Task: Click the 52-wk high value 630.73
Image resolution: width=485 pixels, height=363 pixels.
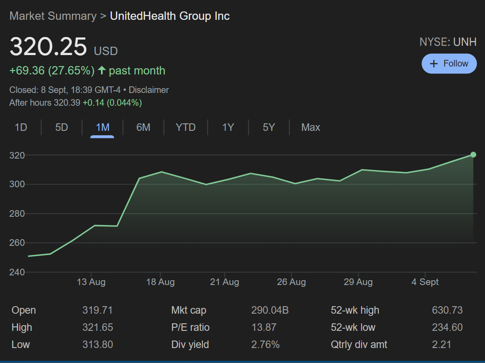Action: point(447,310)
